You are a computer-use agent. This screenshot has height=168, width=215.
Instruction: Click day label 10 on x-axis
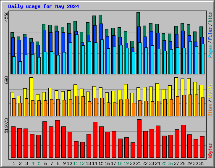click(69, 163)
